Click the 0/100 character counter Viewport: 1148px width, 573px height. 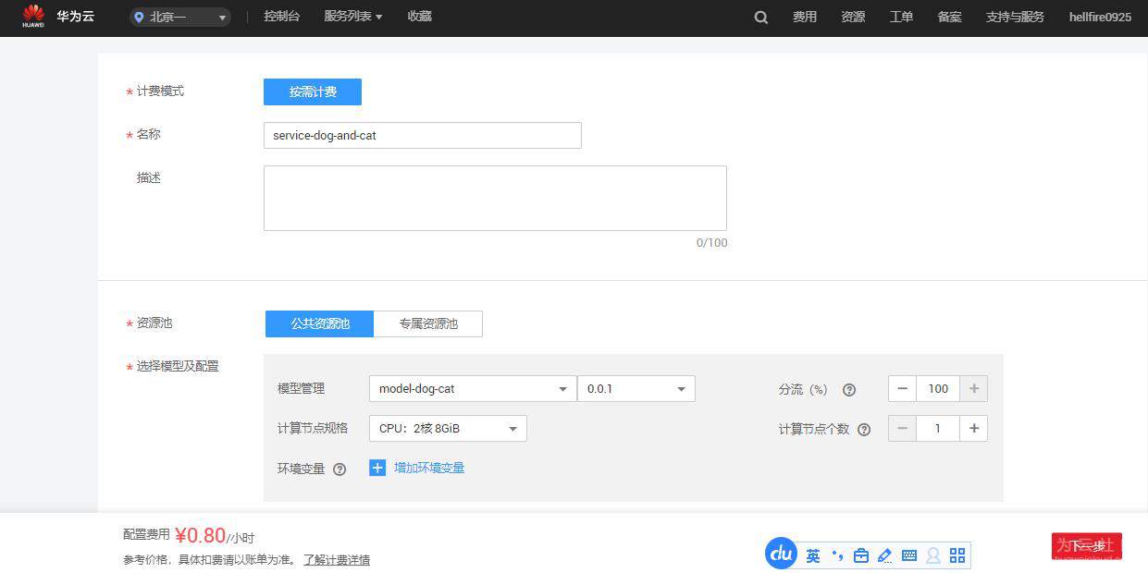point(711,243)
